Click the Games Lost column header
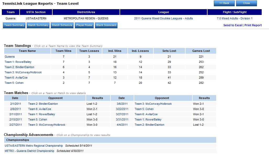The height and width of the screenshot is (154, 269). [x=201, y=51]
